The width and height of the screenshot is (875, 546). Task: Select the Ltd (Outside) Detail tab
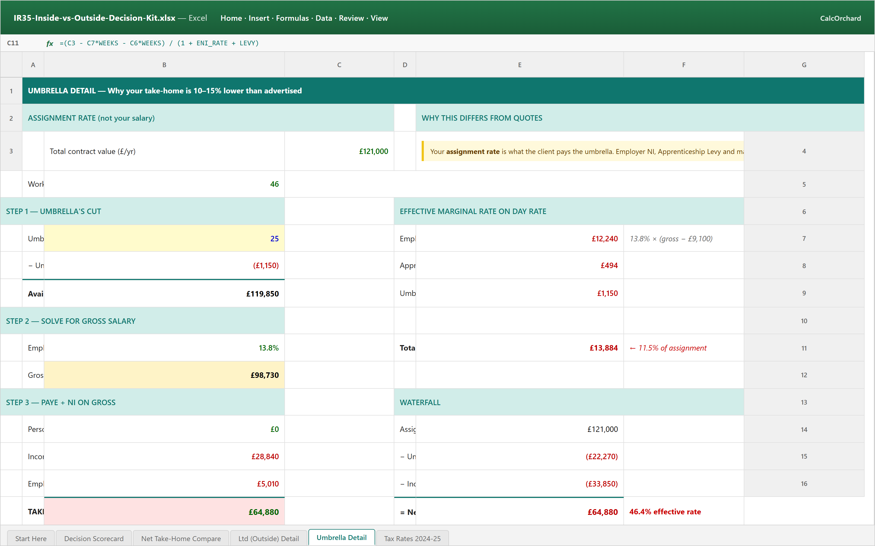(x=268, y=538)
